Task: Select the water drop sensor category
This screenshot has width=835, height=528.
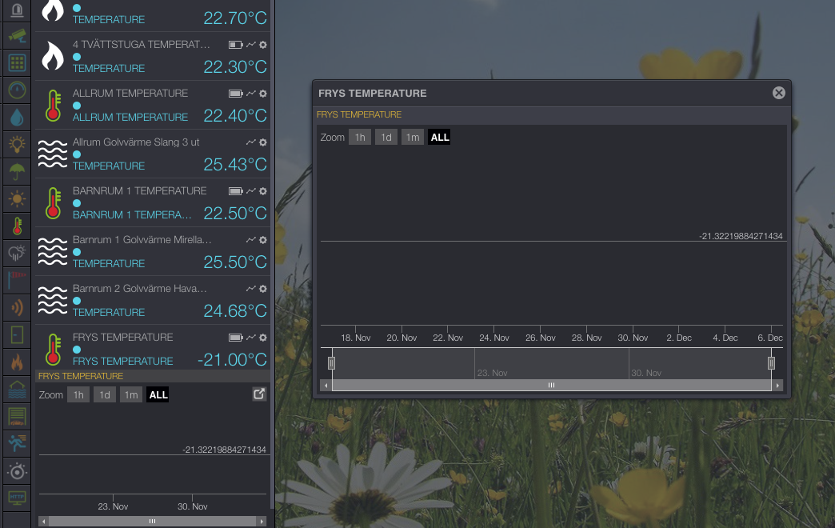Action: point(17,118)
